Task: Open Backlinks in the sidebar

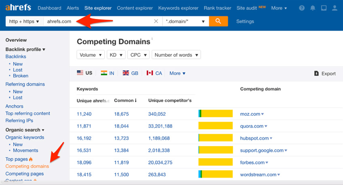Action: [x=16, y=56]
